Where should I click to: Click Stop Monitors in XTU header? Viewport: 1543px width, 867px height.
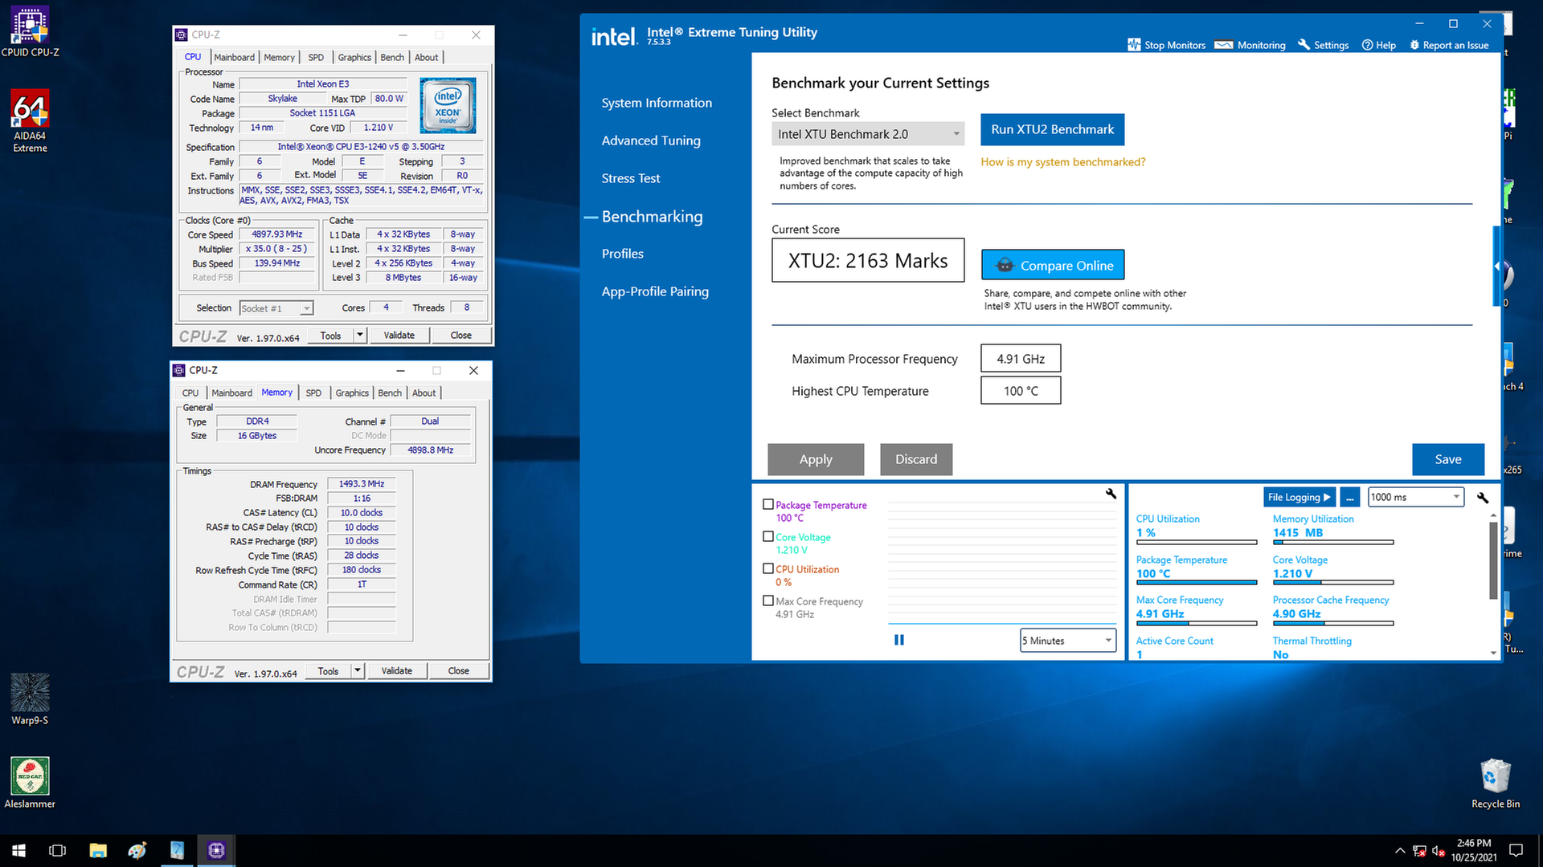pos(1166,45)
